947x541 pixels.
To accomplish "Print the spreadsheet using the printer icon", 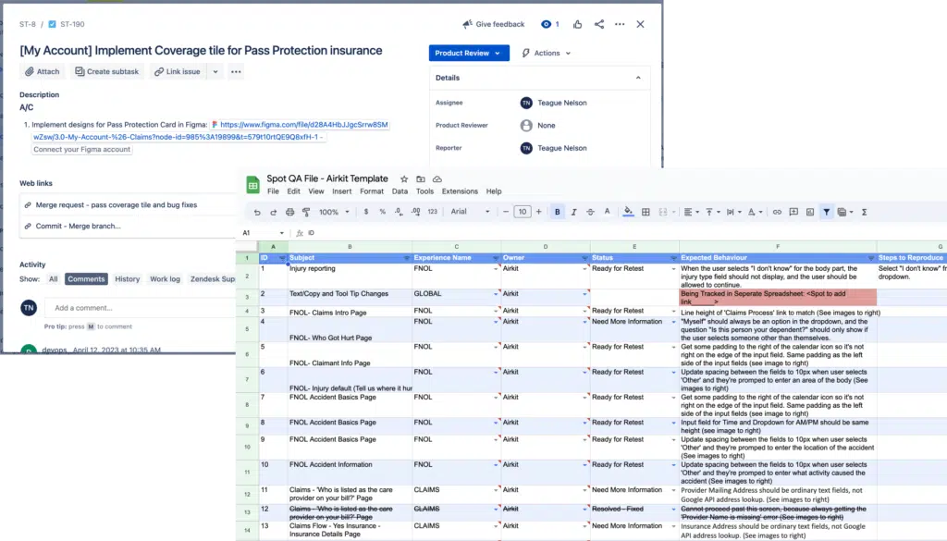I will point(289,213).
